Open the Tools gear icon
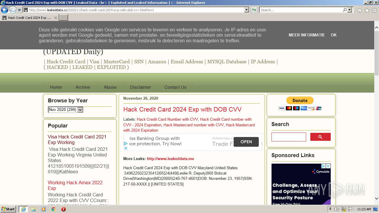 point(374,10)
